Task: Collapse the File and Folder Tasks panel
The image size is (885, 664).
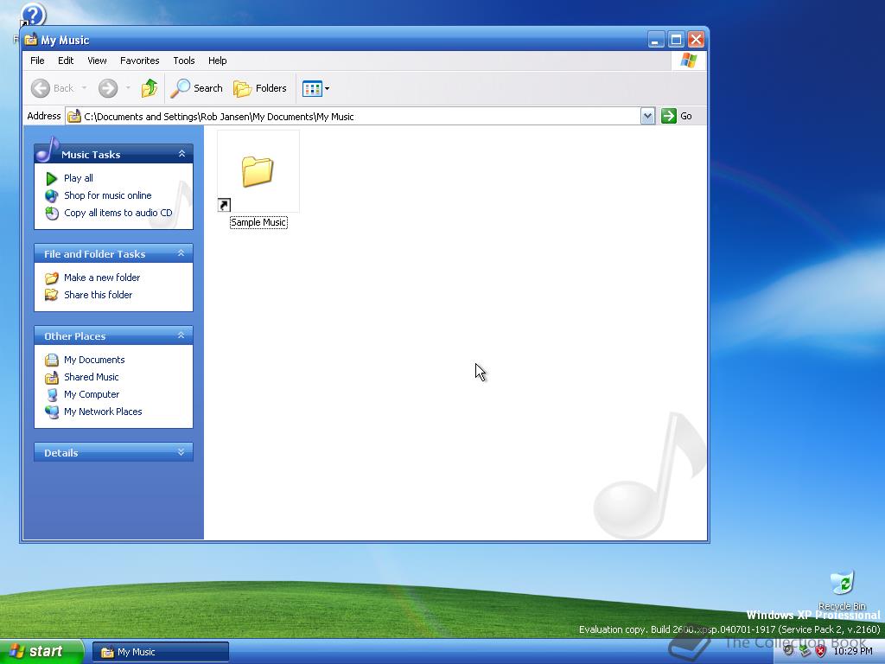Action: (181, 253)
